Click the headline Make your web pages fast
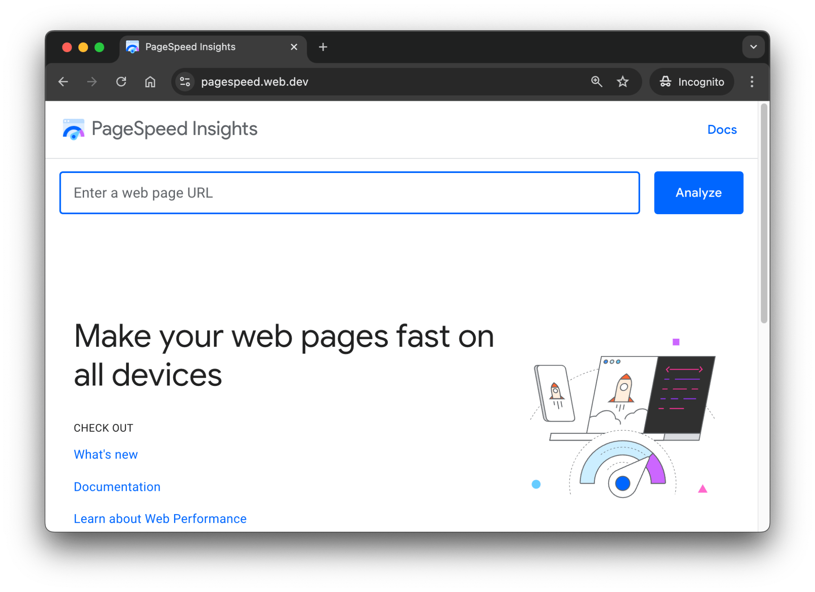The image size is (815, 592). tap(284, 355)
